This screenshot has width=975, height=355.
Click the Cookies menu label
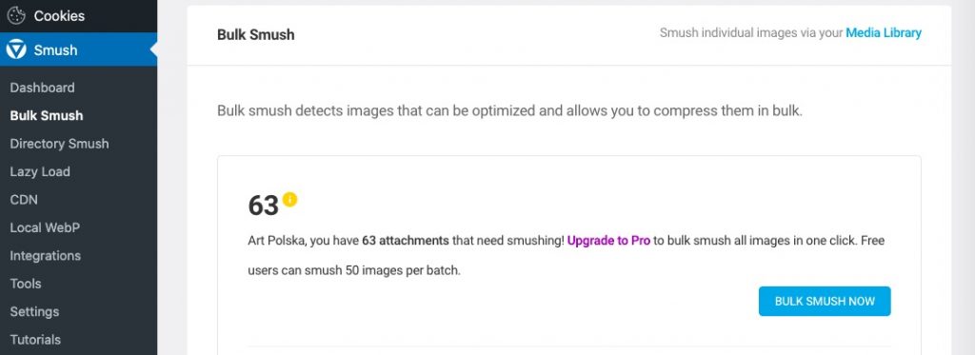coord(59,16)
